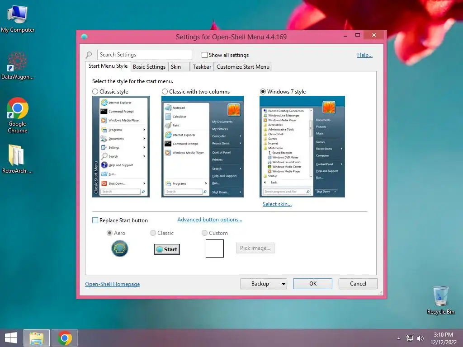
Task: Click the Open-Shell title bar shell icon
Action: [x=84, y=37]
